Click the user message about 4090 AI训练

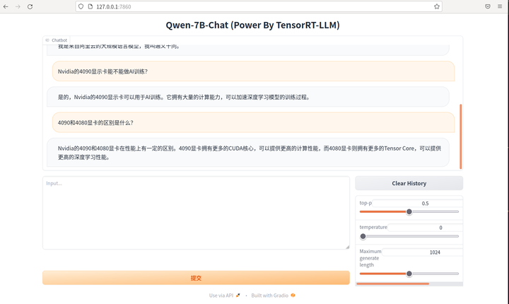click(253, 71)
